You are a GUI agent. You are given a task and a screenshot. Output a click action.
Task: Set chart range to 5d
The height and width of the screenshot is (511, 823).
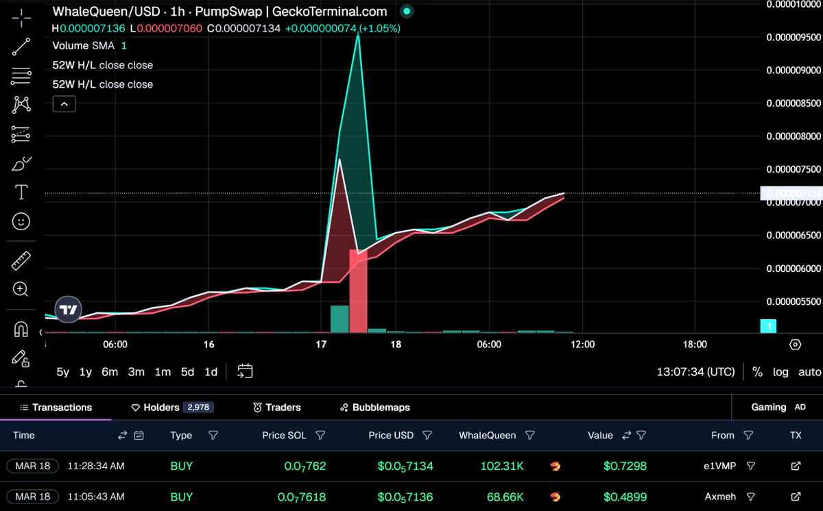pos(187,372)
